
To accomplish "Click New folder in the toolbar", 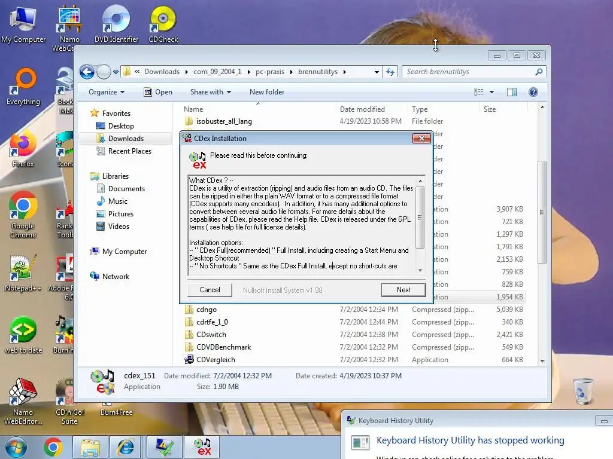I will pos(267,91).
